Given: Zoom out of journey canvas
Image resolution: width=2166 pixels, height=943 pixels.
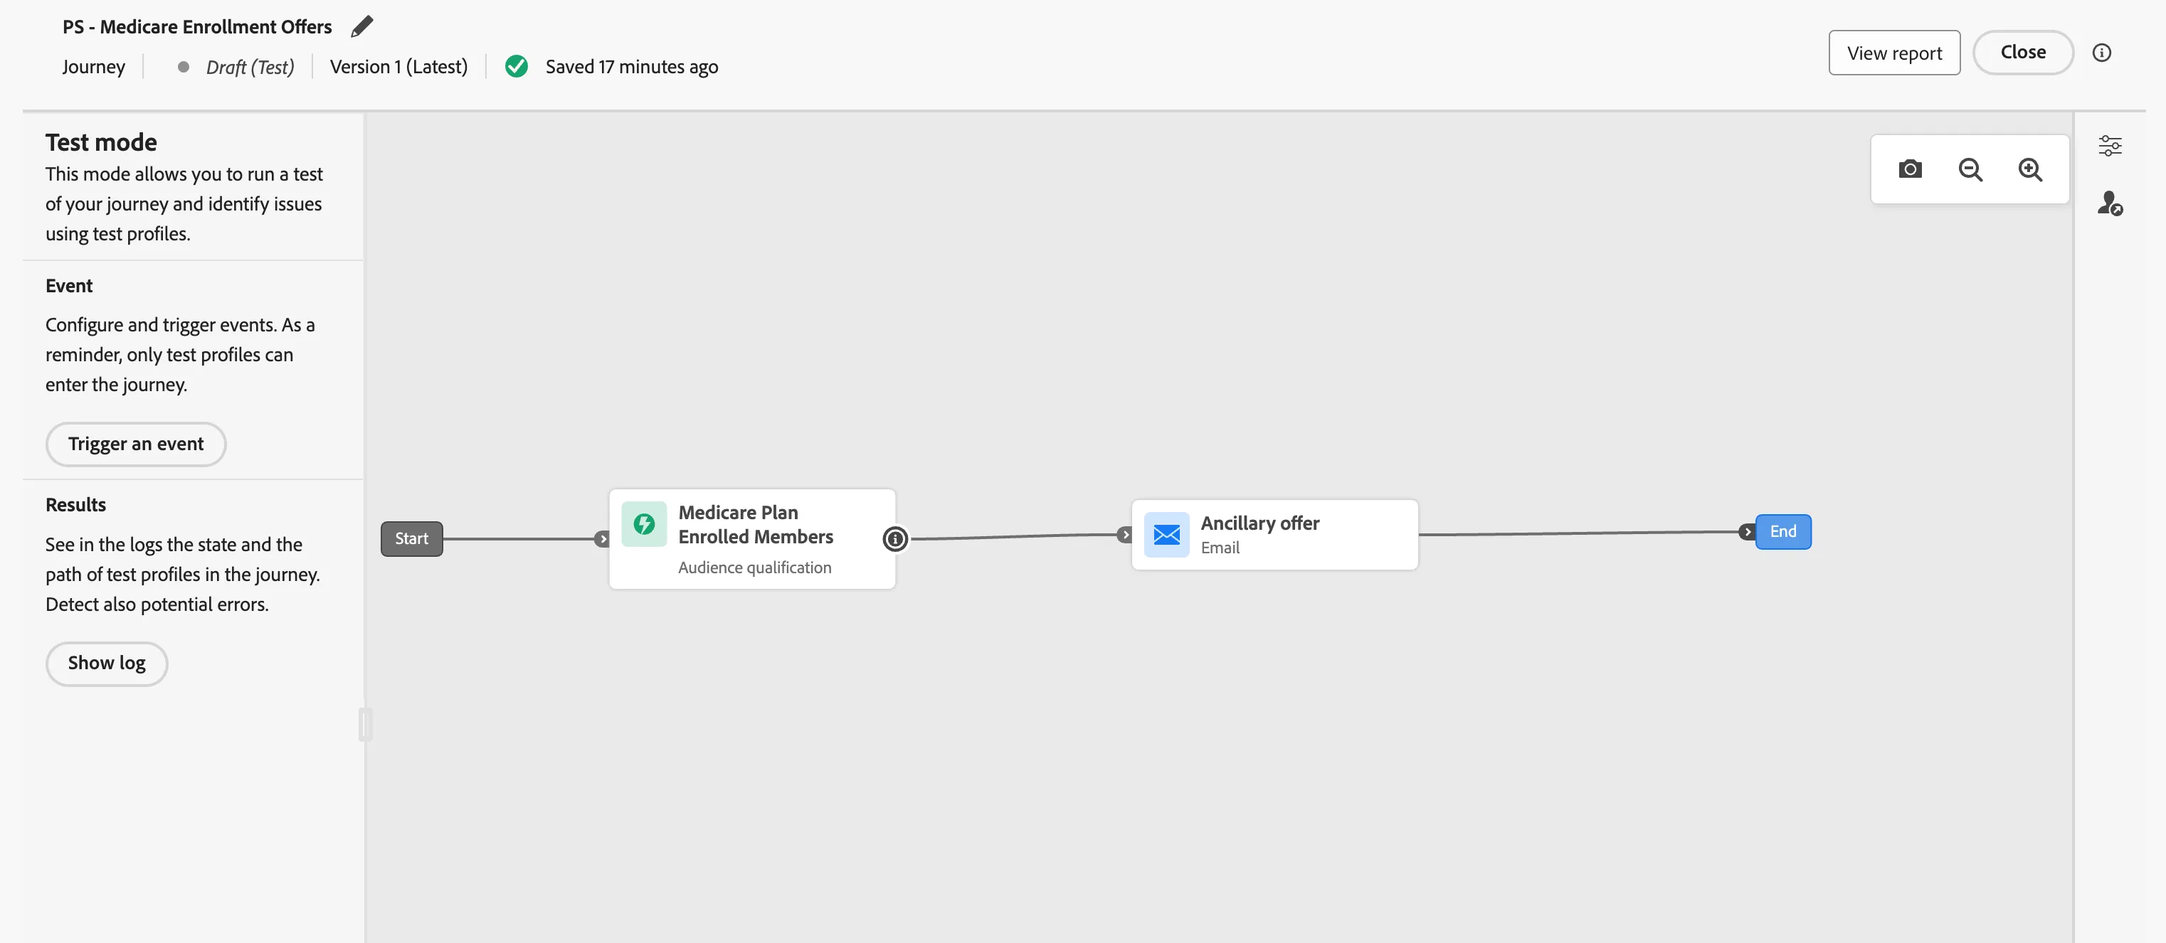Looking at the screenshot, I should [x=1970, y=170].
